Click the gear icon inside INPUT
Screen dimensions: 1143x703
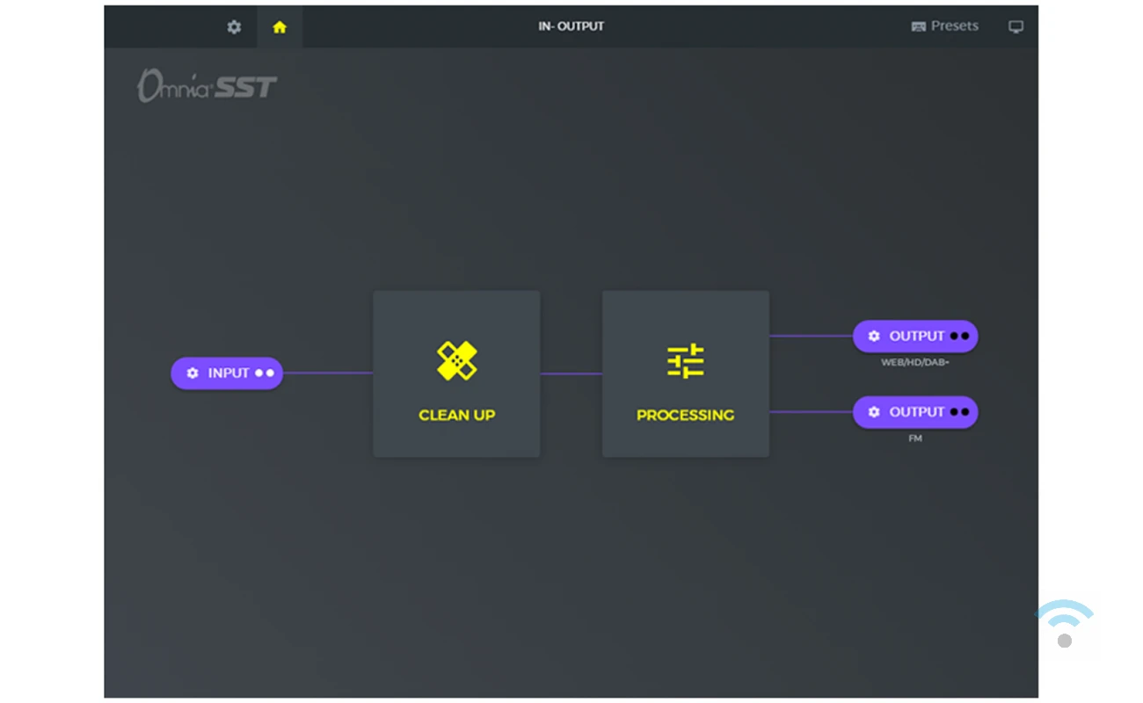pos(193,373)
